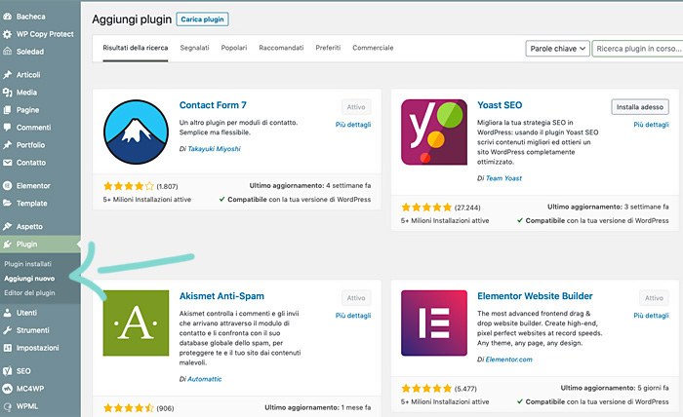Screen dimensions: 683x417
Task: Click the Elementor Website Builder title link
Action: click(535, 296)
